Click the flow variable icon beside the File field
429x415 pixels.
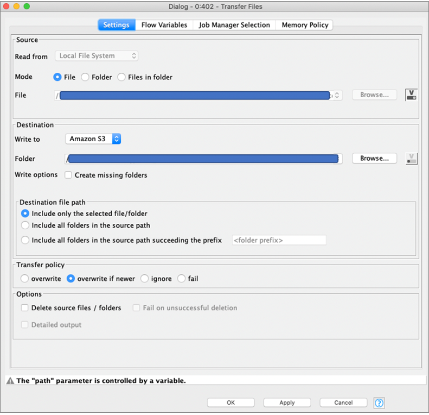[x=411, y=95]
